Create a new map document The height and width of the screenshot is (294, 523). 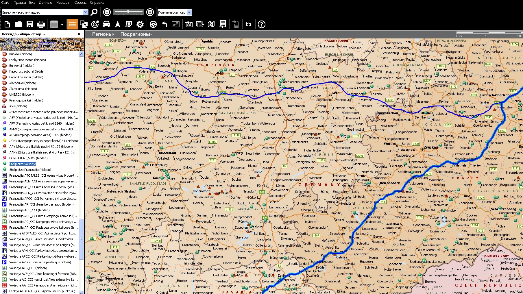click(7, 24)
